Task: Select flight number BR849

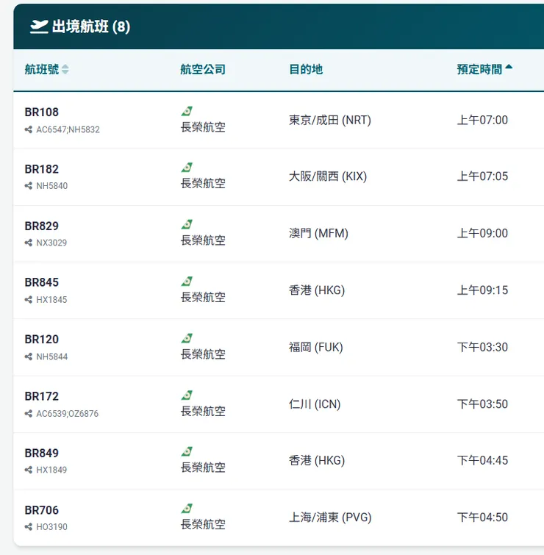Action: click(x=41, y=453)
